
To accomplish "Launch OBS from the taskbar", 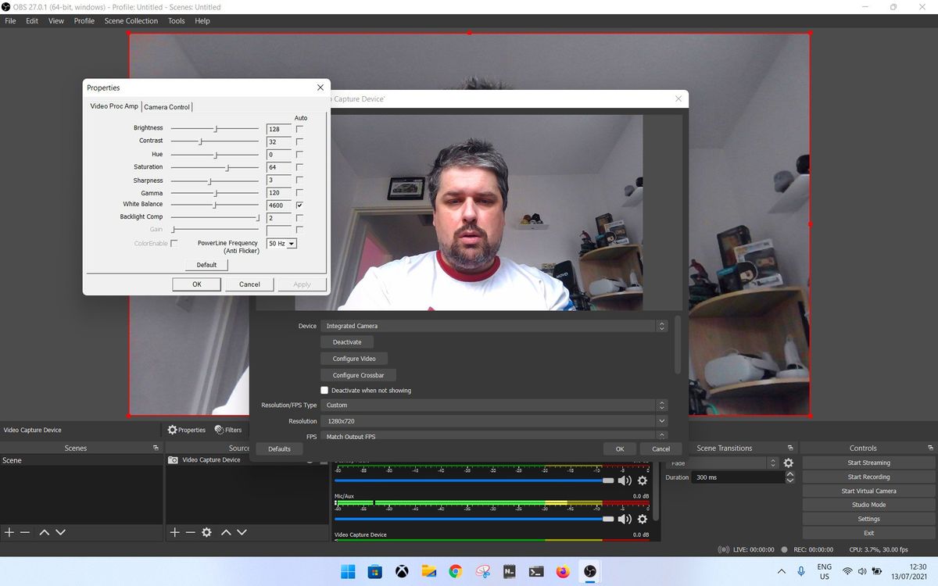I will (x=590, y=571).
